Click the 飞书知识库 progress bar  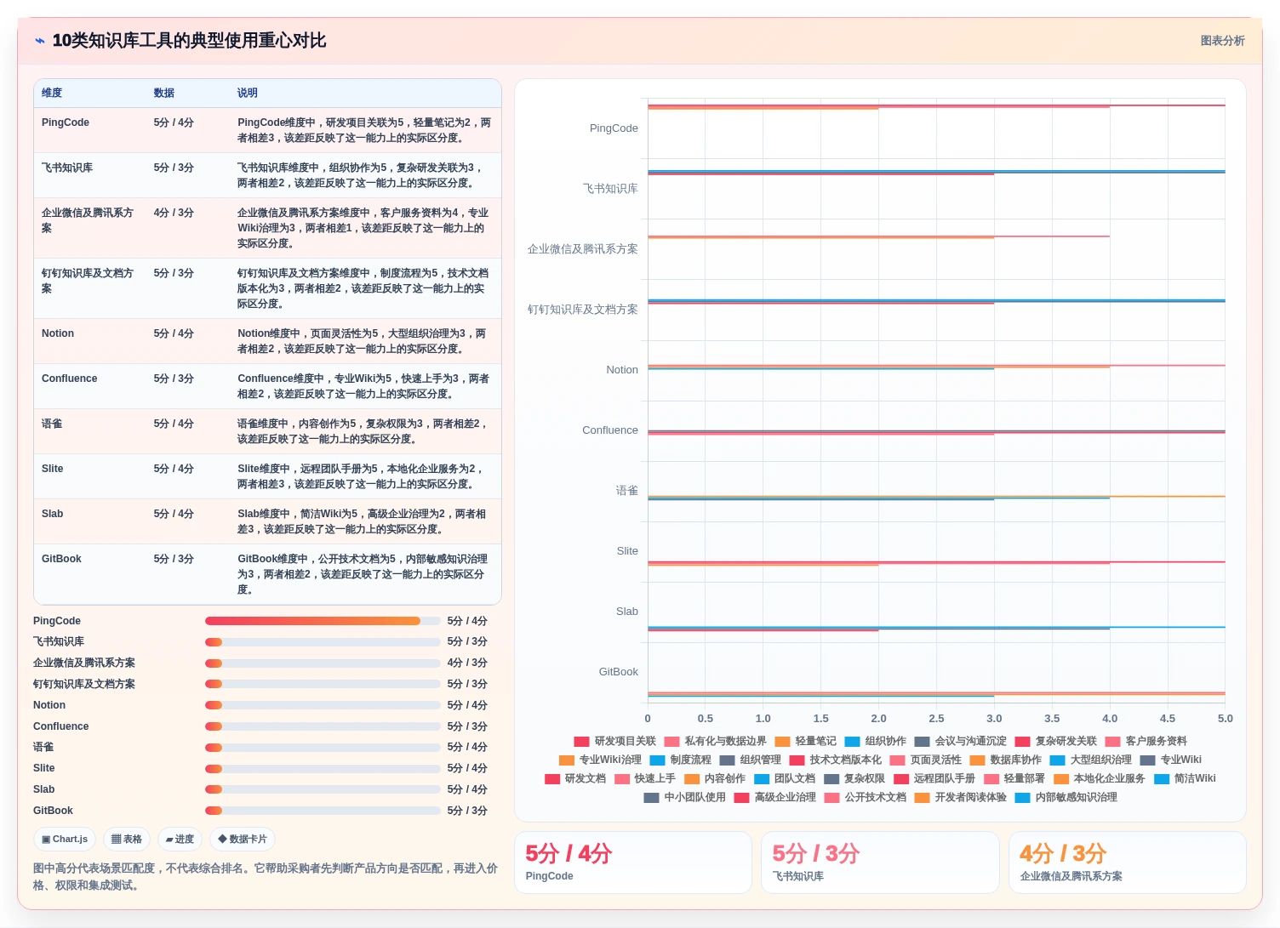click(x=323, y=642)
